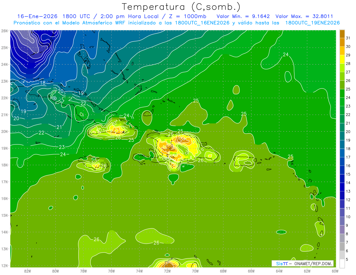Click the orange swatch between 30 and 31
The image size is (356, 275).
[x=342, y=42]
